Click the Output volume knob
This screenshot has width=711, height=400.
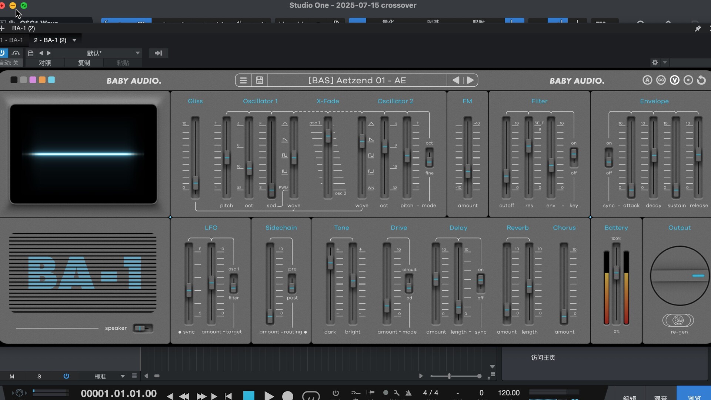[680, 276]
